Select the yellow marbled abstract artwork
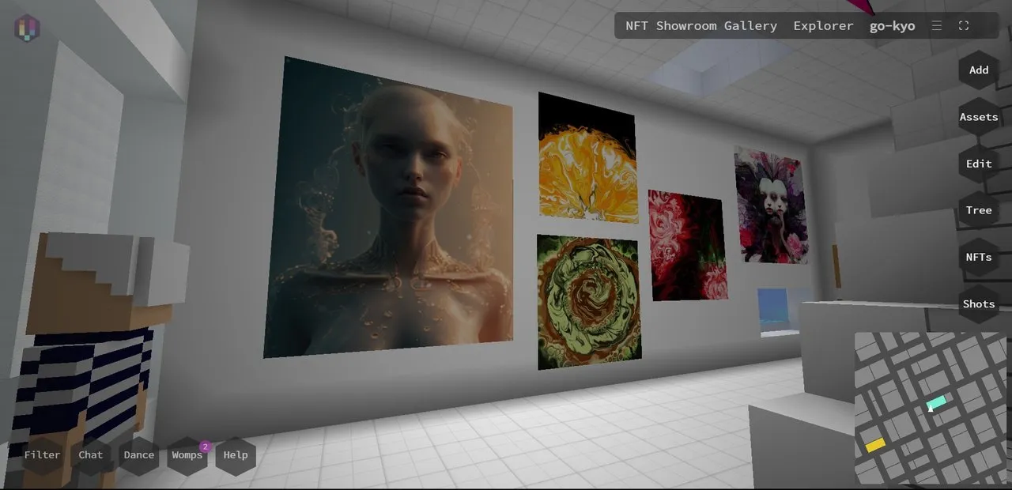This screenshot has width=1012, height=490. 587,158
